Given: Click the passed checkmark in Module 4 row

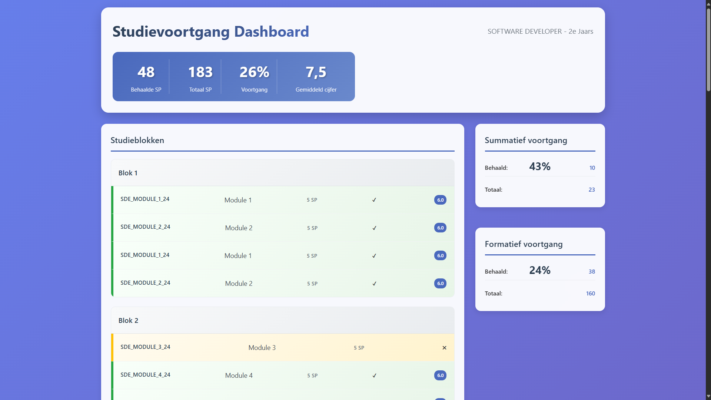Looking at the screenshot, I should coord(374,376).
